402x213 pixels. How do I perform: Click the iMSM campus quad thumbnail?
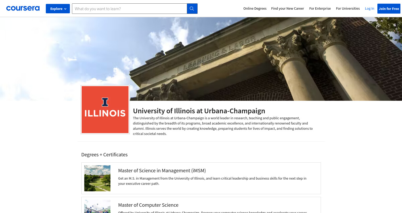97,178
